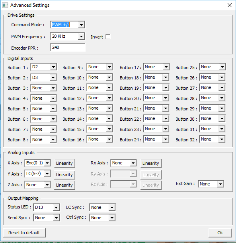
Task: Select a pin for Button 19
Action: coord(156,88)
